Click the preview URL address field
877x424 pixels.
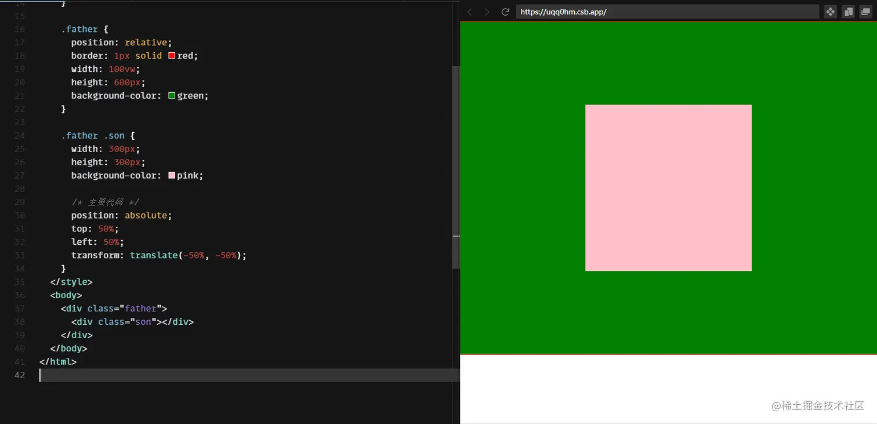pyautogui.click(x=668, y=12)
